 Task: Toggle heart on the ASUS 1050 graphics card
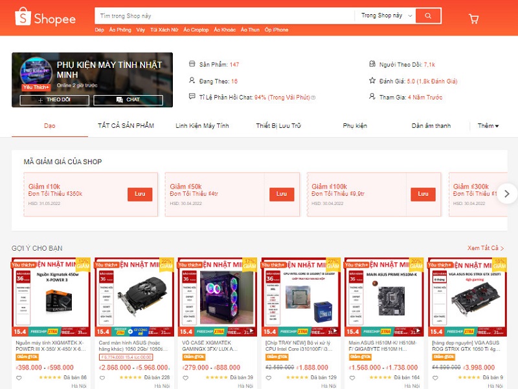tap(102, 378)
